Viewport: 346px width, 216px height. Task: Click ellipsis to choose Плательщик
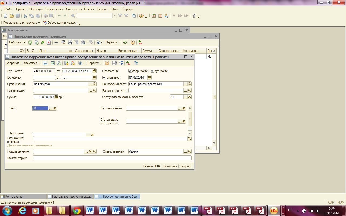pos(90,90)
